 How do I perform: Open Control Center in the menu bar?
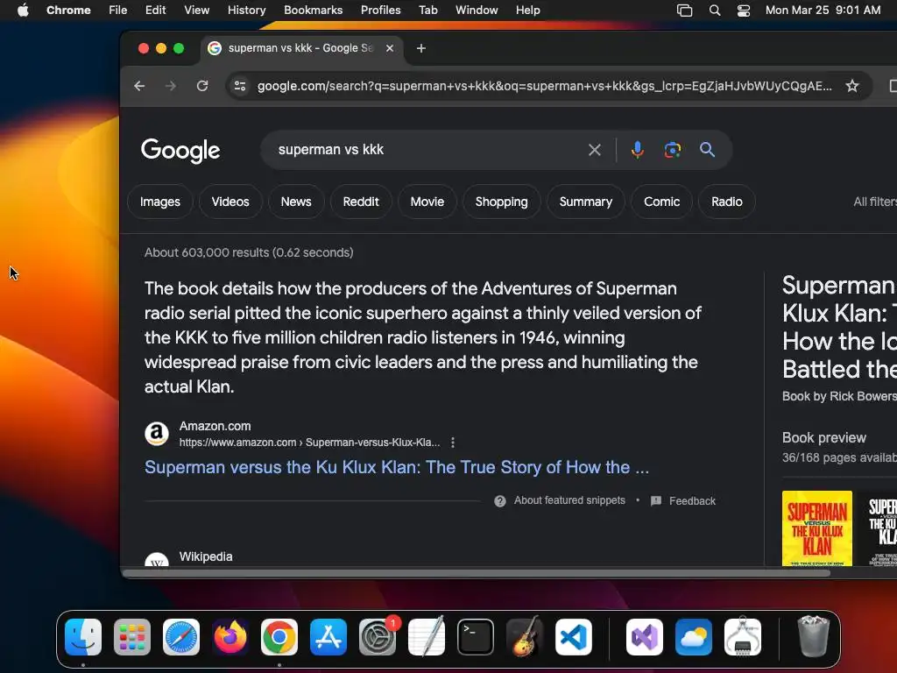[x=743, y=11]
